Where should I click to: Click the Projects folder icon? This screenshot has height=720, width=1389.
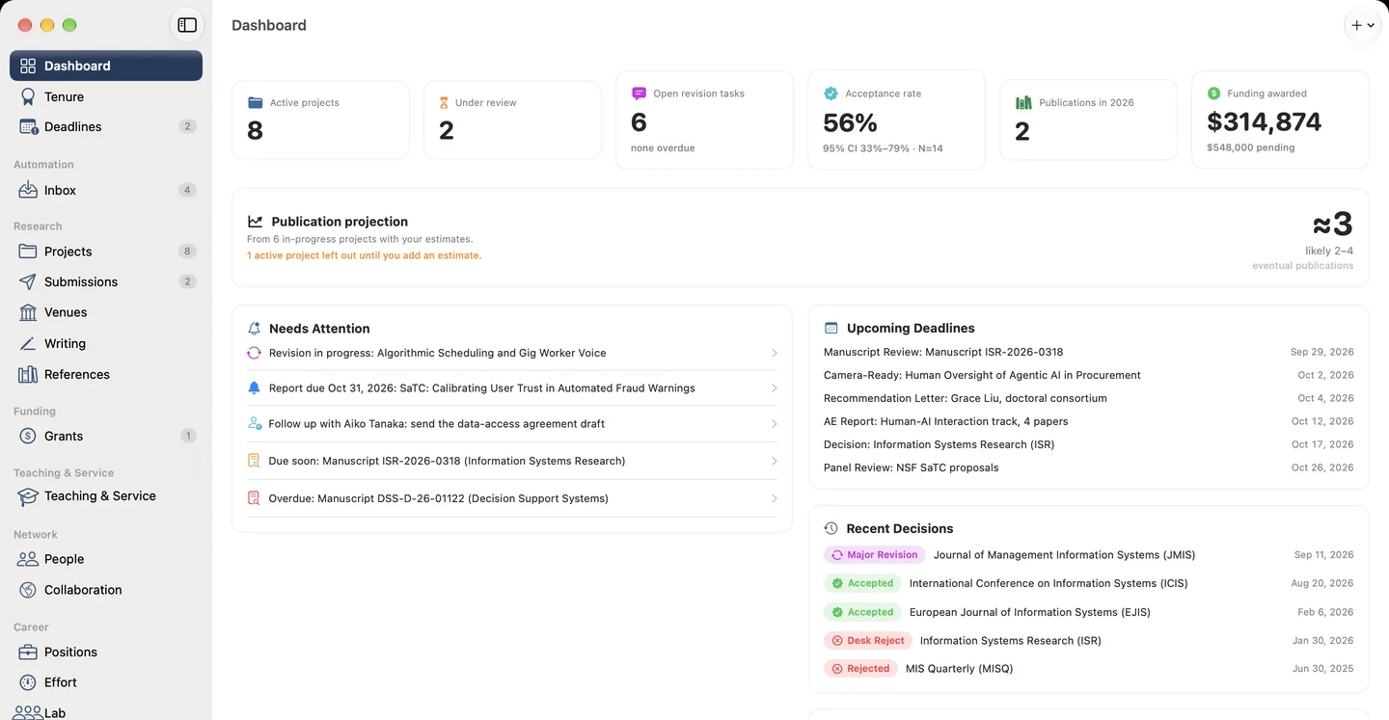tap(28, 252)
